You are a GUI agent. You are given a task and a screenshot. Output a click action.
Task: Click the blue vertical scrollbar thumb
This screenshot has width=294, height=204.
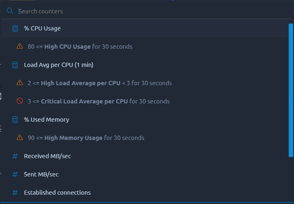[291, 90]
